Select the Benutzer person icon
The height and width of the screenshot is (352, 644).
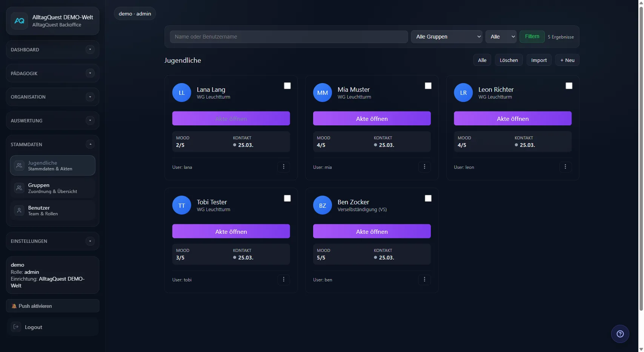pos(19,210)
